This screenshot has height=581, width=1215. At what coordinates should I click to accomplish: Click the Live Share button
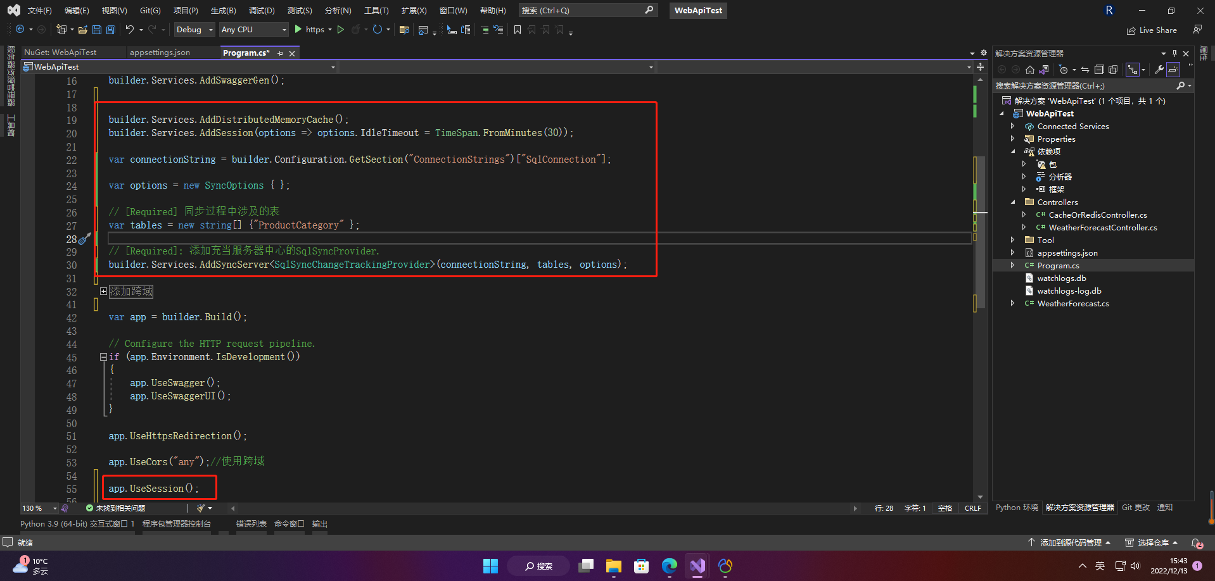pos(1152,30)
